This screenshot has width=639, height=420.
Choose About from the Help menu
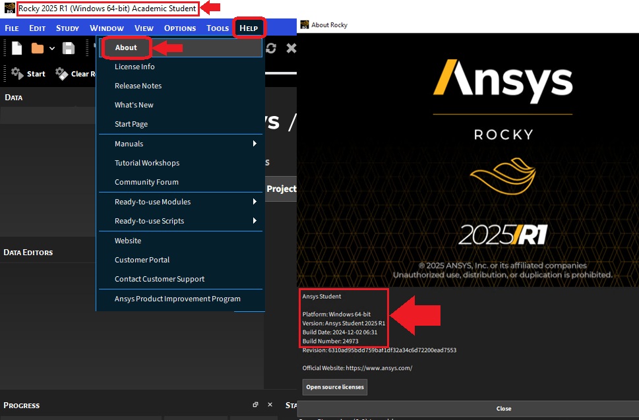(x=181, y=47)
